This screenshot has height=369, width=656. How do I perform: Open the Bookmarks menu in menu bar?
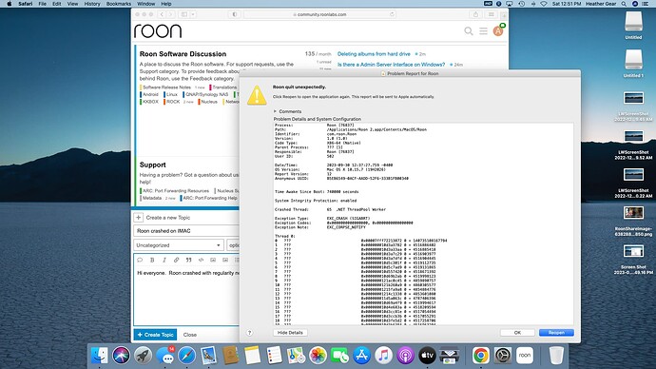pos(119,4)
